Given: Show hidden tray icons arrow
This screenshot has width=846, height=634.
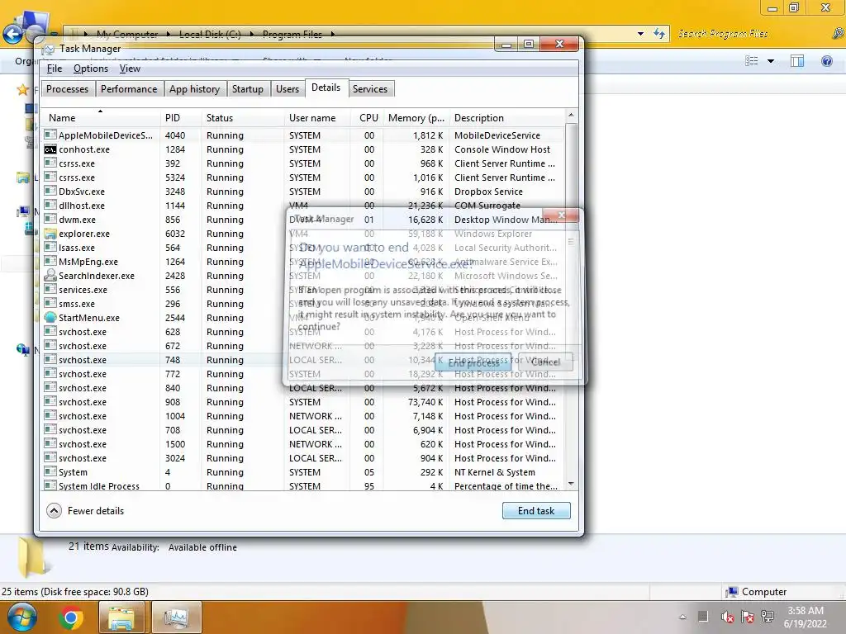Looking at the screenshot, I should click(683, 617).
